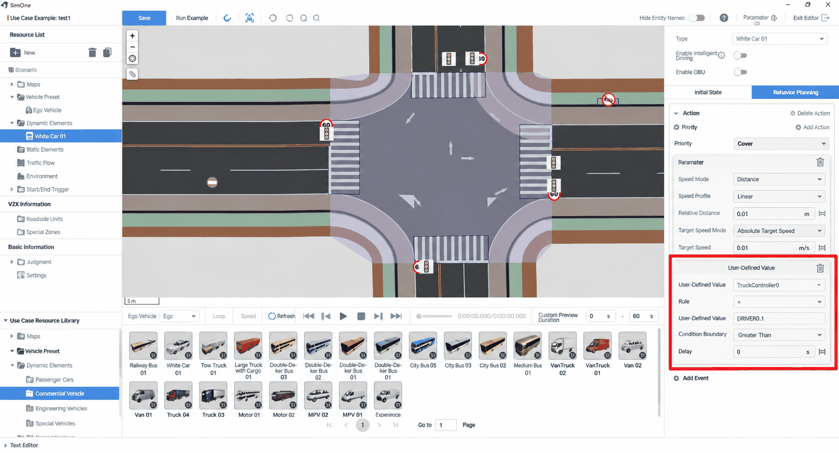Click Delete Action
This screenshot has height=453, width=839.
pyautogui.click(x=810, y=113)
